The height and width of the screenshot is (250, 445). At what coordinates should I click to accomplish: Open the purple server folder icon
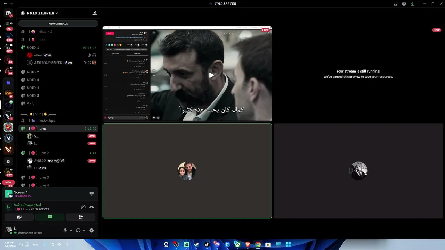click(x=8, y=83)
